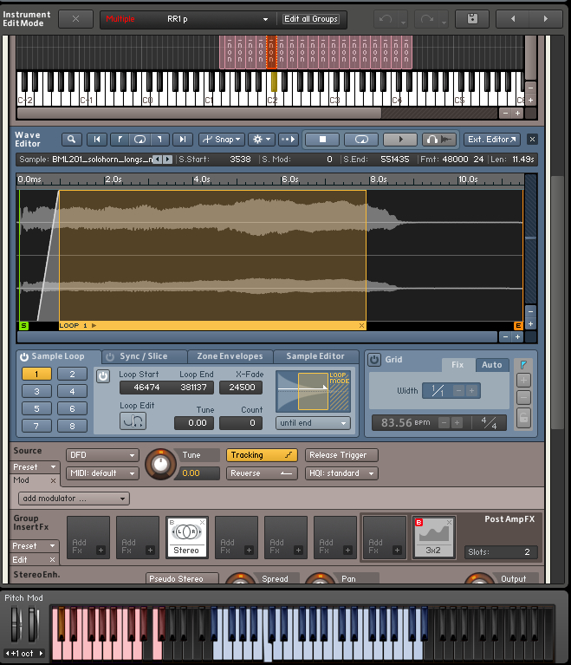Go to the previous instrument arrow
This screenshot has height=665, width=571.
[513, 19]
